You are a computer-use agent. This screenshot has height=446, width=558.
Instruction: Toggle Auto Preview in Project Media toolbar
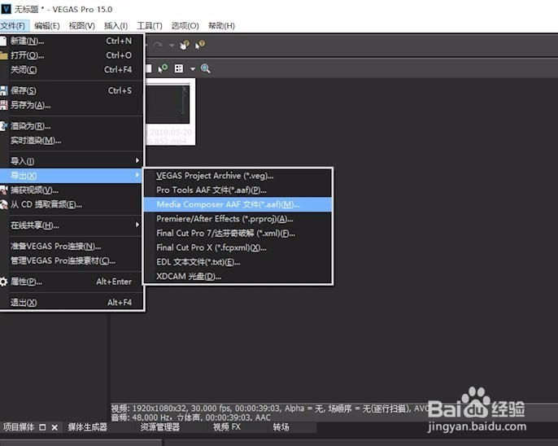coord(163,68)
